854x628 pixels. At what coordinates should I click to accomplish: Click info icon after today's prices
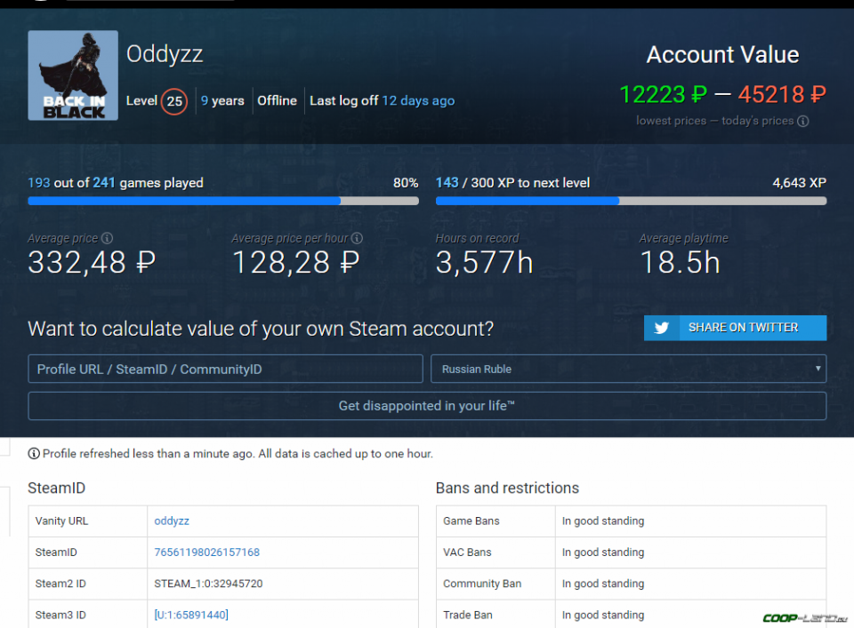click(803, 121)
